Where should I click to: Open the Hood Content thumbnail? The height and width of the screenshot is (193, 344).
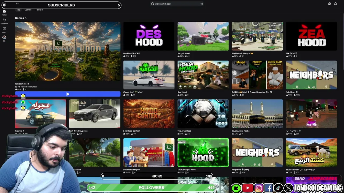coord(149,114)
